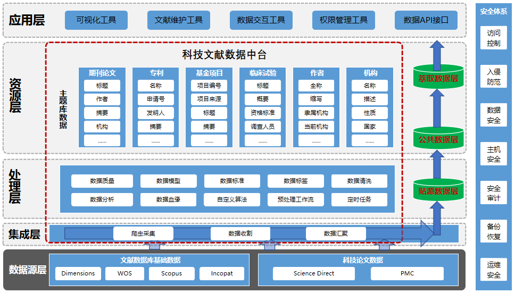Screen dimensions: 515x293
Task: Click the 萃取数据层 database cylinder
Action: pos(438,78)
